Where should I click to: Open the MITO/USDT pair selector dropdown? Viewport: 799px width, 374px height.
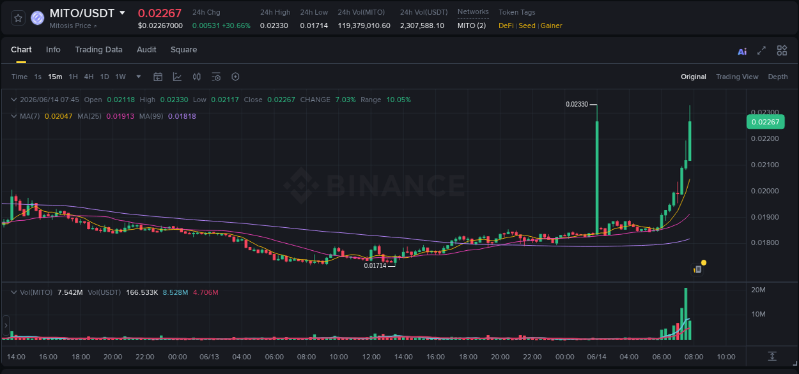(122, 13)
